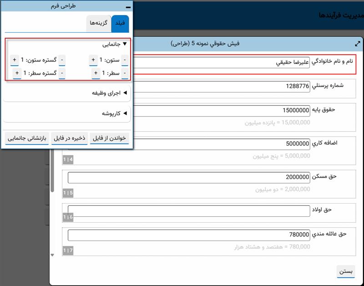Decrease the ستون (column) value with minus

125,60
